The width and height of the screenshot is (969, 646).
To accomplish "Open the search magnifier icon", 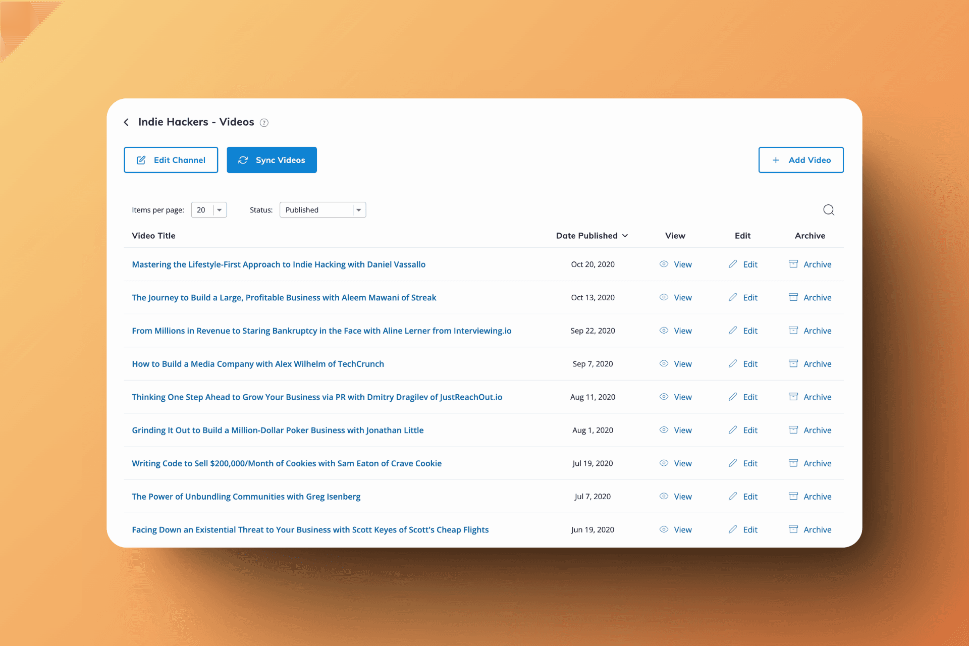I will (829, 210).
